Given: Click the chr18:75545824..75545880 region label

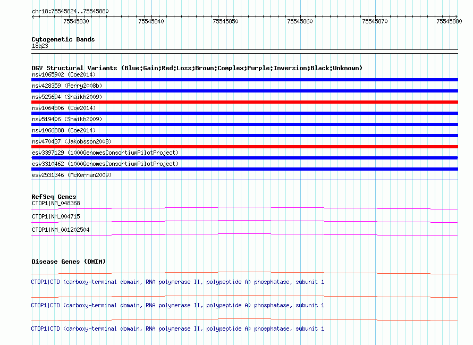Looking at the screenshot, I should pos(70,11).
